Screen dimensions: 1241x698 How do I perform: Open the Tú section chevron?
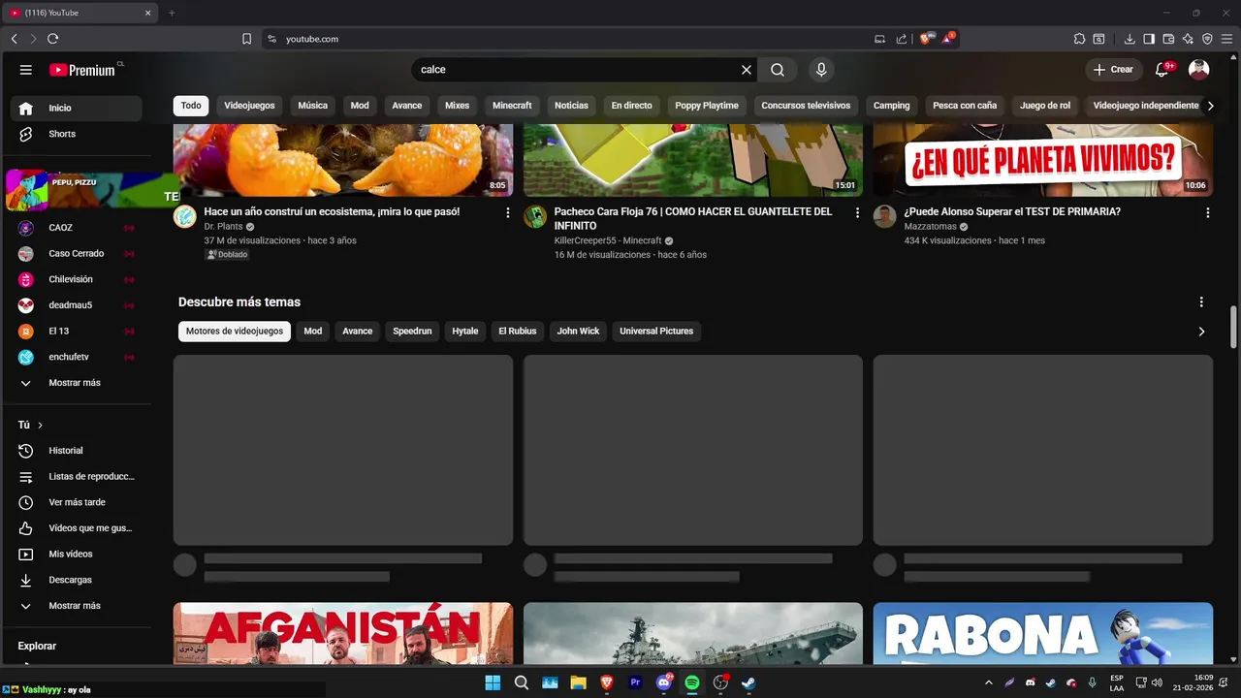click(40, 425)
